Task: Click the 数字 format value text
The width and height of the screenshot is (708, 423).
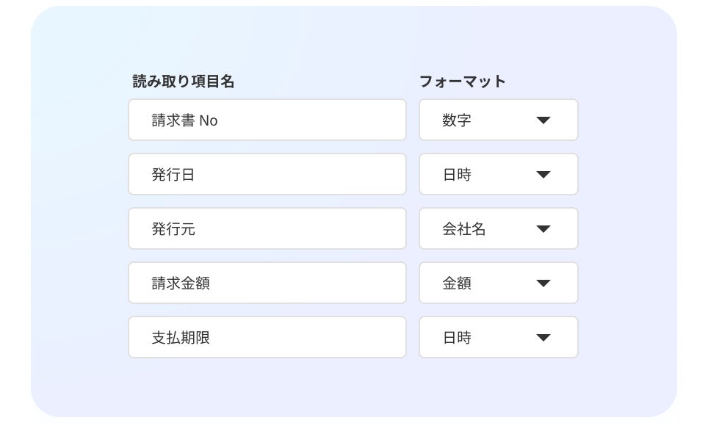Action: [457, 120]
